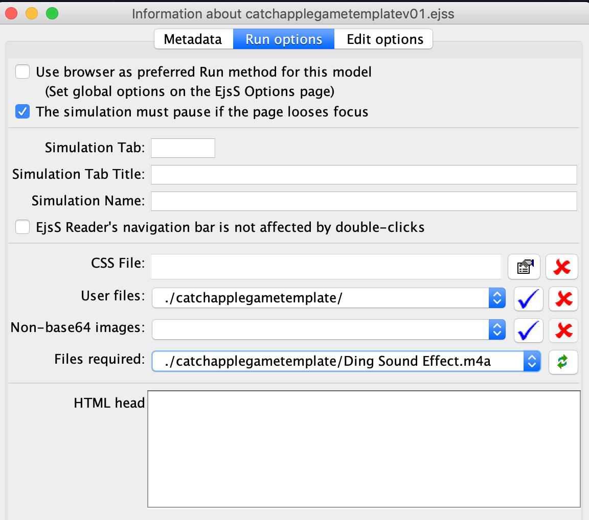Open the User files dropdown

[x=496, y=299]
